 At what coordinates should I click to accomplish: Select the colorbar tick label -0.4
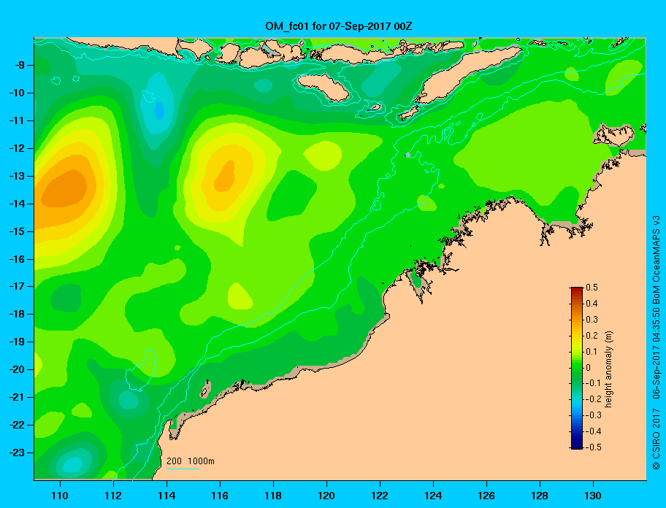tap(594, 431)
